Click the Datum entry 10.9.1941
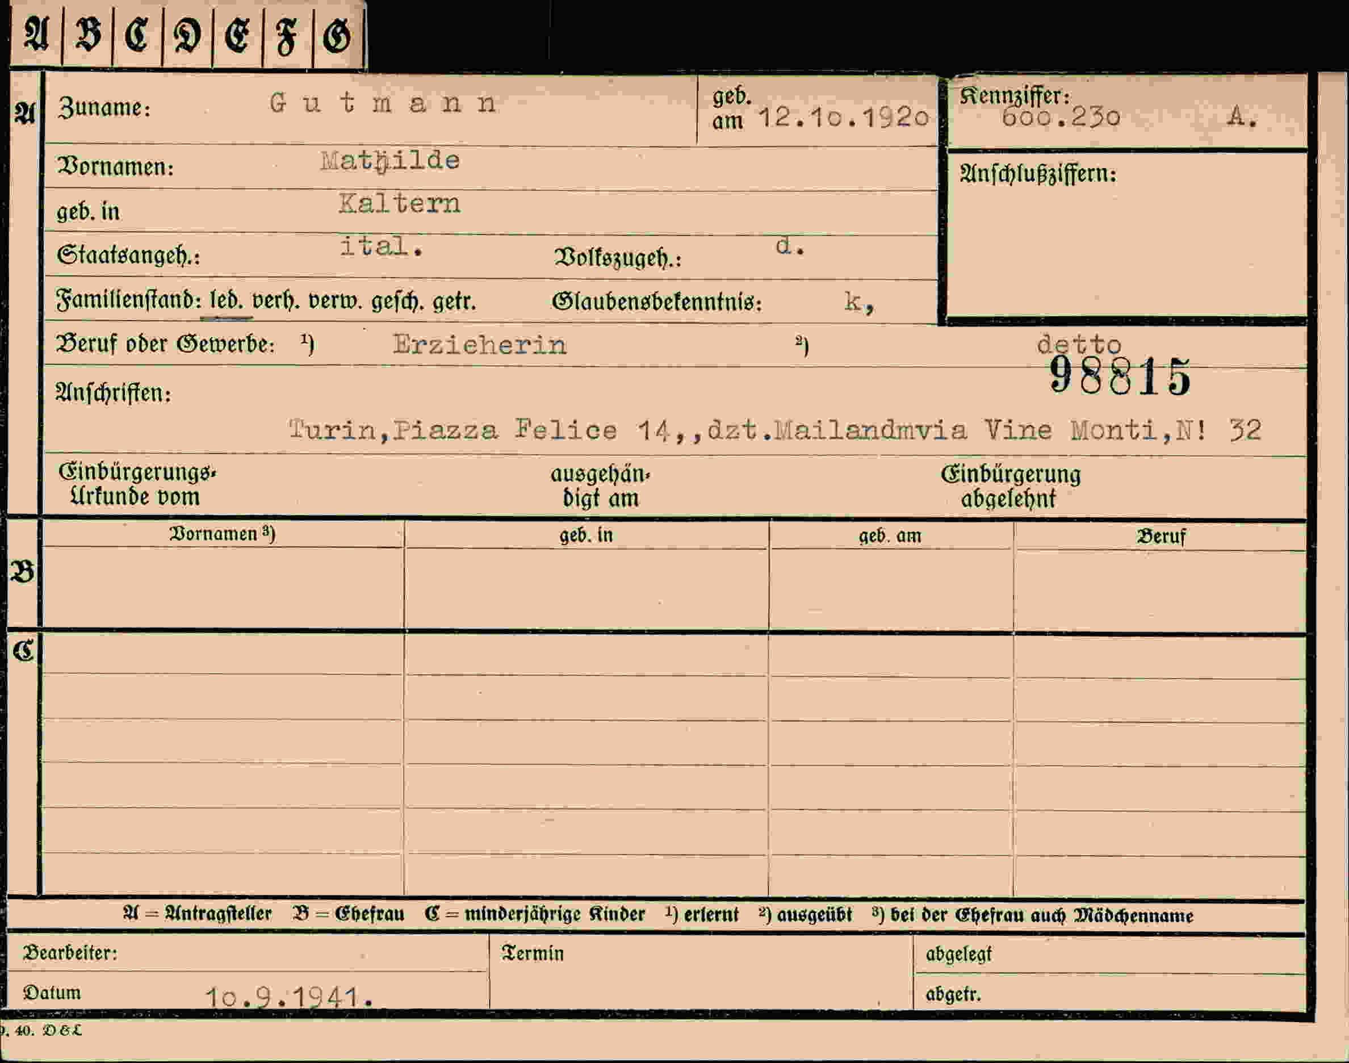Viewport: 1349px width, 1063px height. pyautogui.click(x=290, y=997)
